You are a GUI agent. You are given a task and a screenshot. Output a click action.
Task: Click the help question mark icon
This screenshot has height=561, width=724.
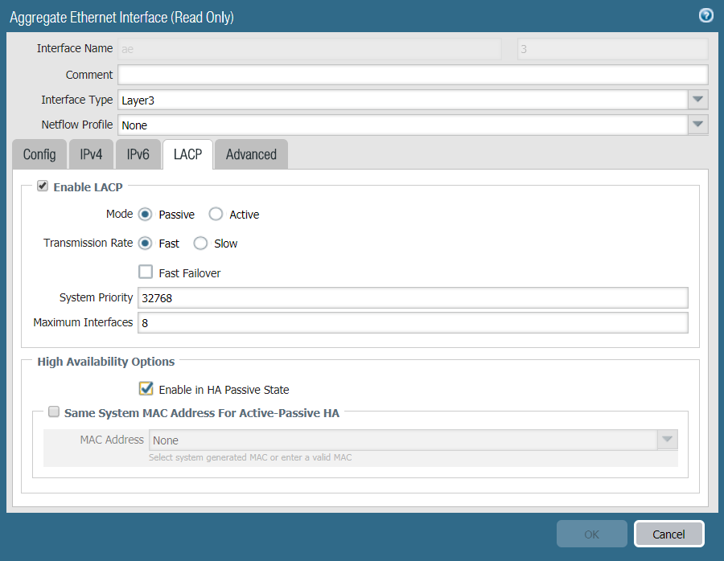[x=705, y=15]
